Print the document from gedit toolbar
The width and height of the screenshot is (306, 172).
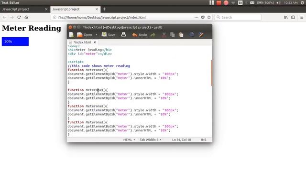pyautogui.click(x=123, y=35)
